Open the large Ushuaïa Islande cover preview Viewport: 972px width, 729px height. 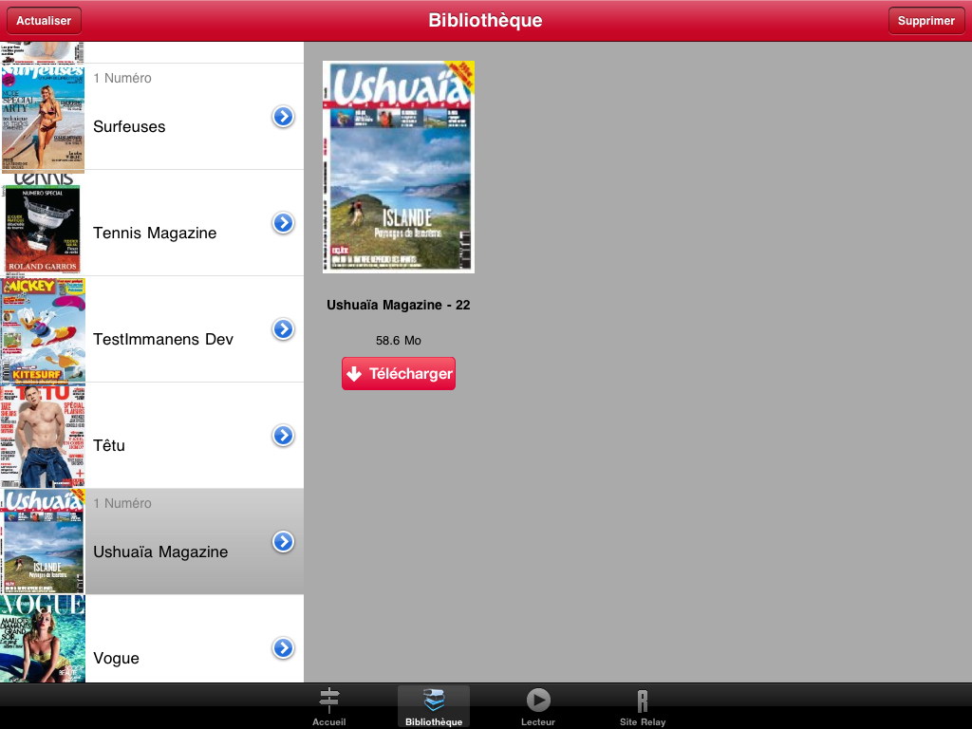[399, 167]
